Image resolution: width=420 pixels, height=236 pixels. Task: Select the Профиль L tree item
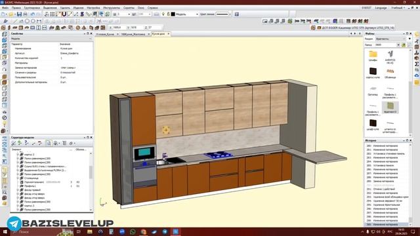tap(30, 186)
